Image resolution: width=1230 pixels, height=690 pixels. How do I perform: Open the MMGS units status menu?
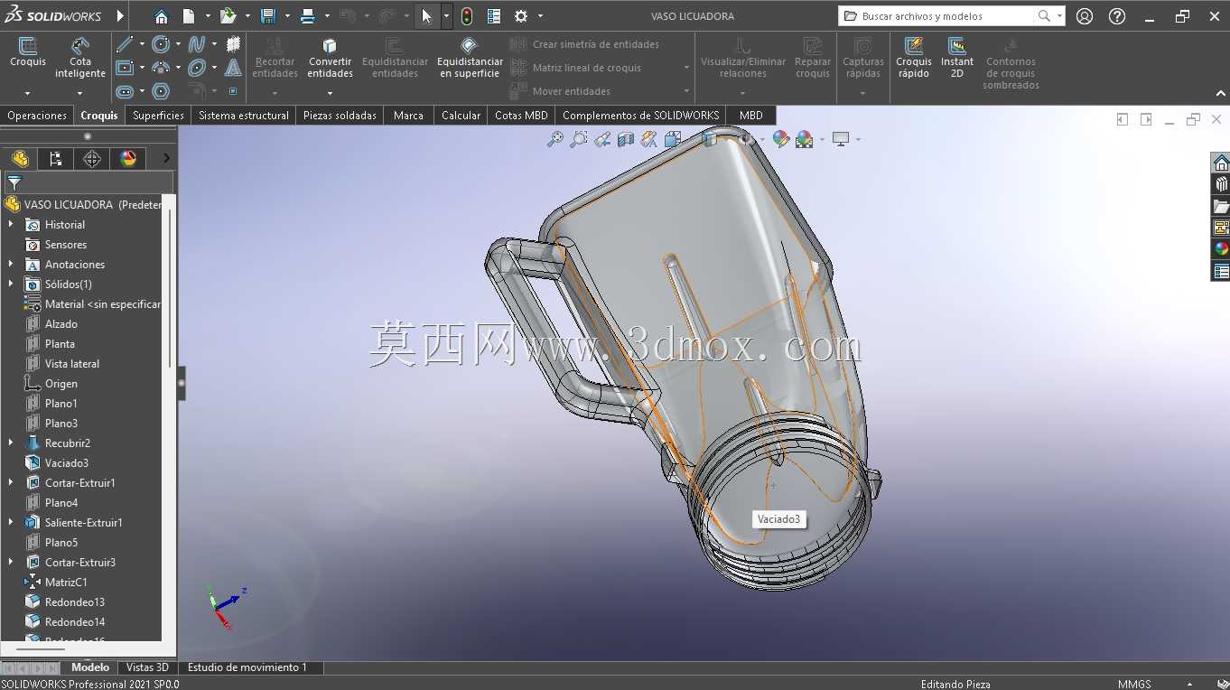point(1134,684)
